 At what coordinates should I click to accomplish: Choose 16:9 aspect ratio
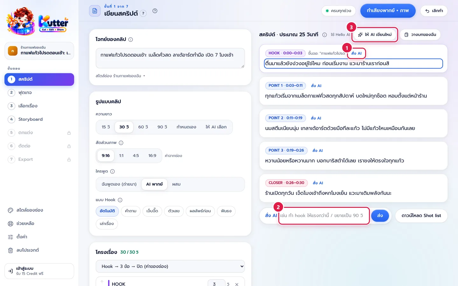point(152,156)
